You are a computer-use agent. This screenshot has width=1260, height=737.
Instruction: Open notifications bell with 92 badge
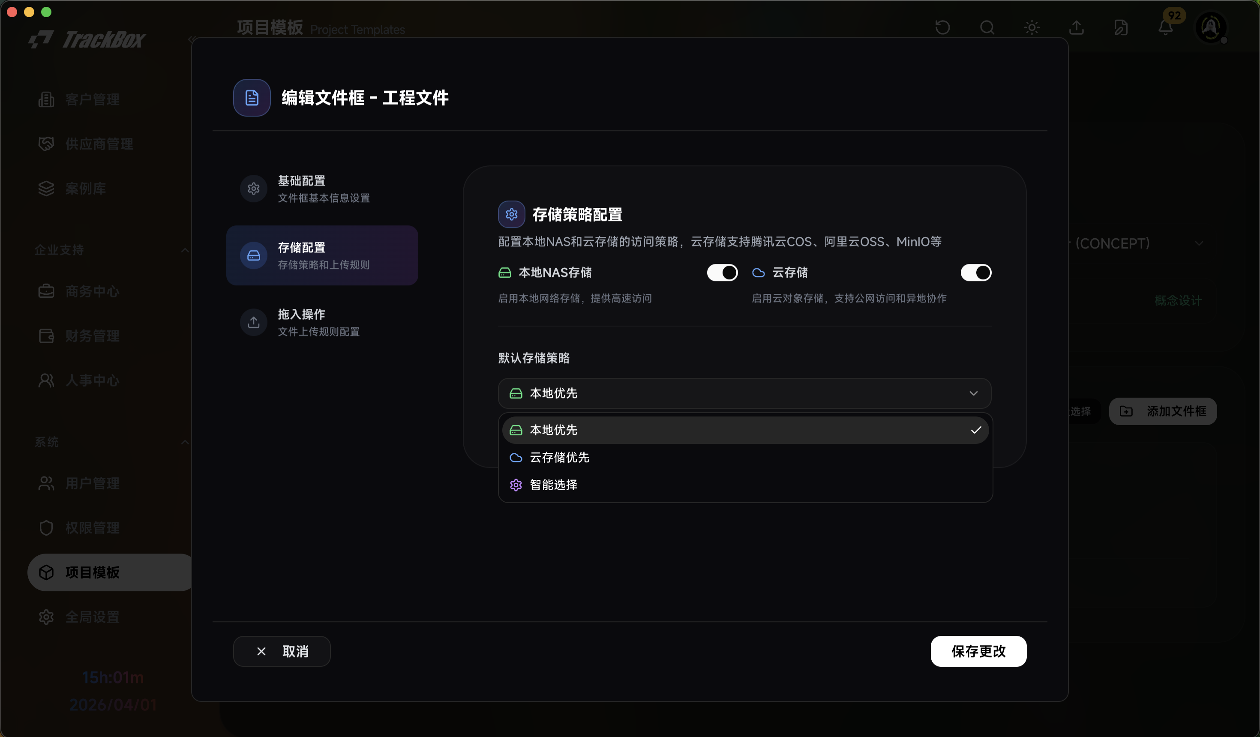1166,27
